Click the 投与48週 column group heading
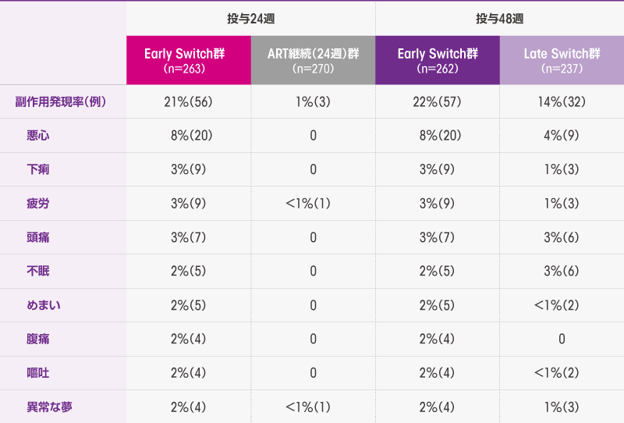The image size is (624, 423). pos(499,19)
